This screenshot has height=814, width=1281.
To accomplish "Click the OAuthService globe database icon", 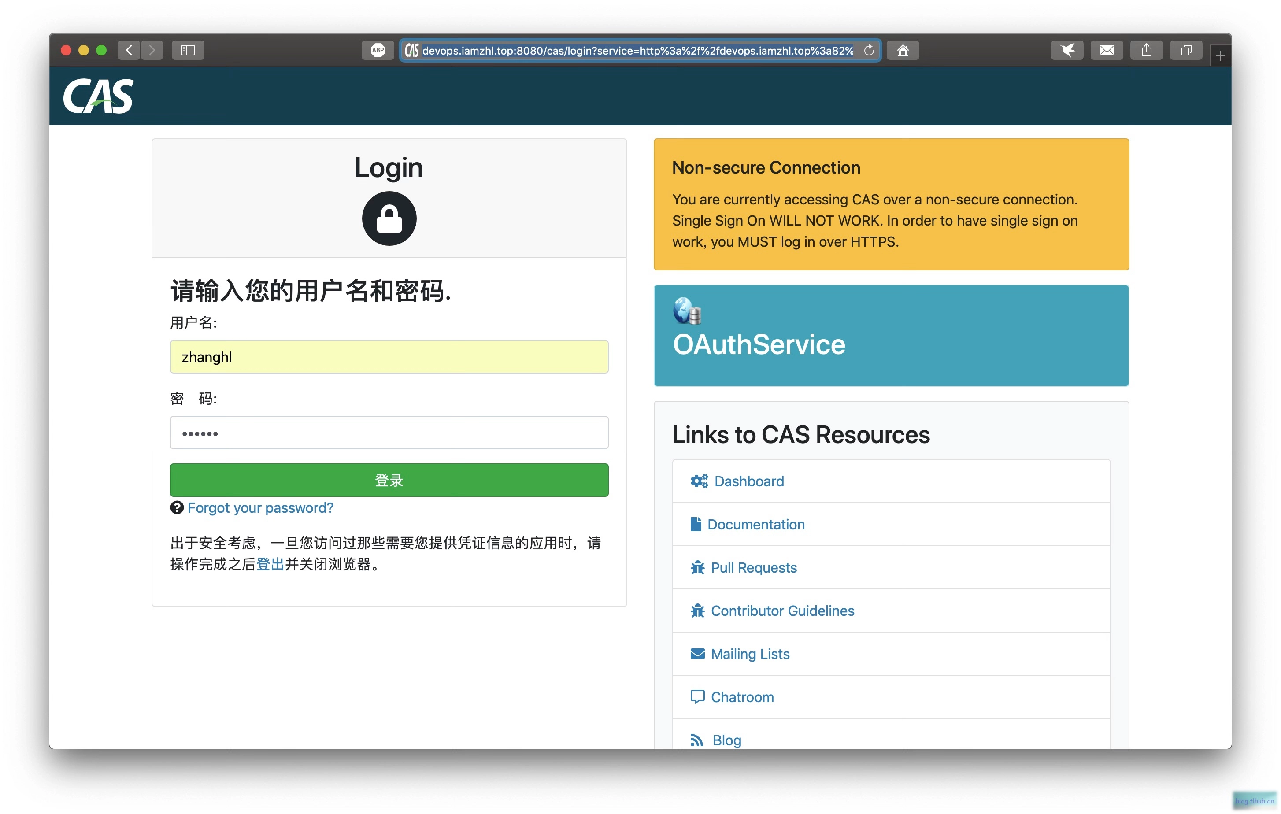I will click(x=687, y=311).
